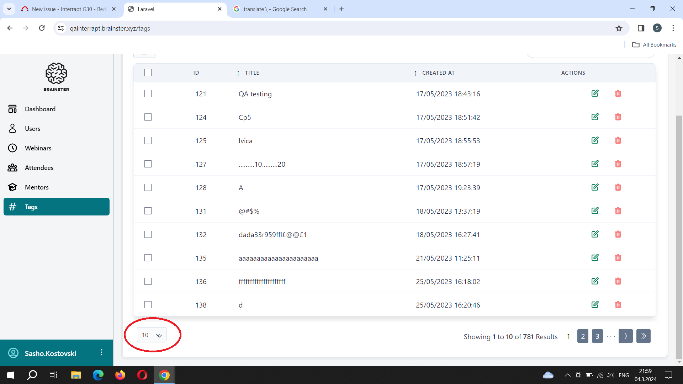Delete the Cp5 tag with trash icon

(x=618, y=117)
